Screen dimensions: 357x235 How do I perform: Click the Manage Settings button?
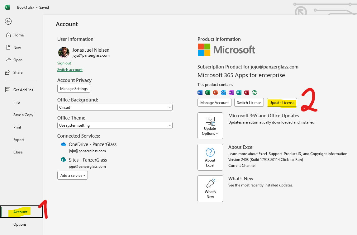(x=74, y=88)
